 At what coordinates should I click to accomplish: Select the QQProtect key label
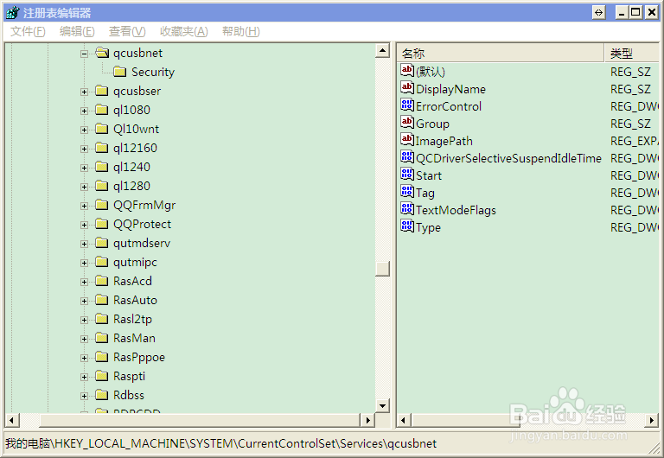pos(143,225)
